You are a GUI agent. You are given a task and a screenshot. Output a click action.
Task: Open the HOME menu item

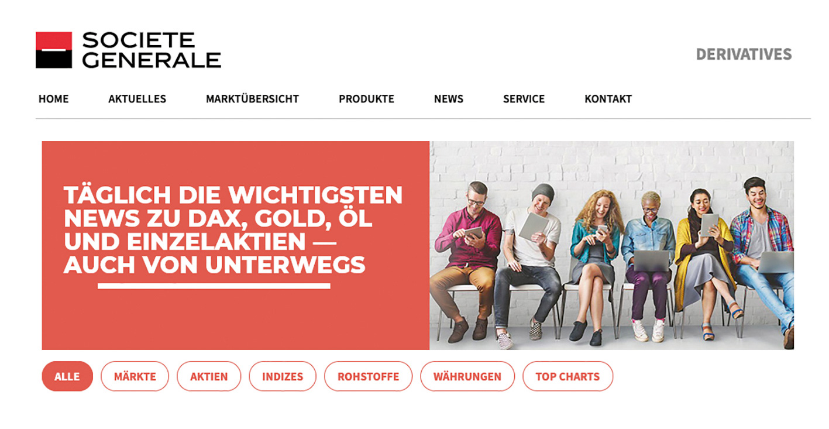coord(54,99)
